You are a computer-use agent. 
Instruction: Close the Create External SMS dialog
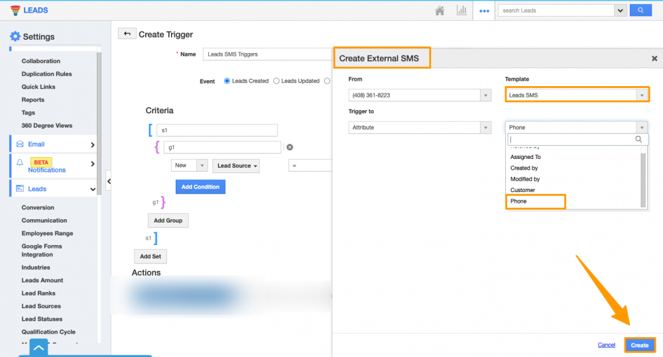654,58
